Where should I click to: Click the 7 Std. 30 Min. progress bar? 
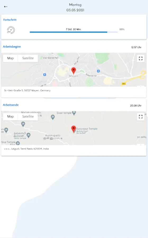tap(74, 32)
